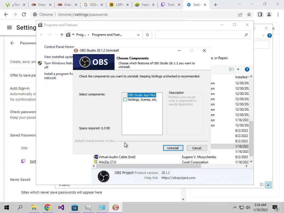284x213 pixels.
Task: Open Programs and Features help icon
Action: pos(247,69)
